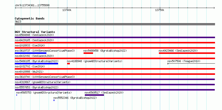The width and height of the screenshot is (222, 110).
Task: Select the red bar under nsv6423466
Action: (187, 53)
